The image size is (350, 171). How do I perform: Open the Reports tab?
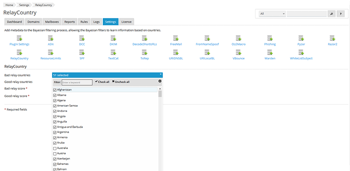[x=70, y=22]
